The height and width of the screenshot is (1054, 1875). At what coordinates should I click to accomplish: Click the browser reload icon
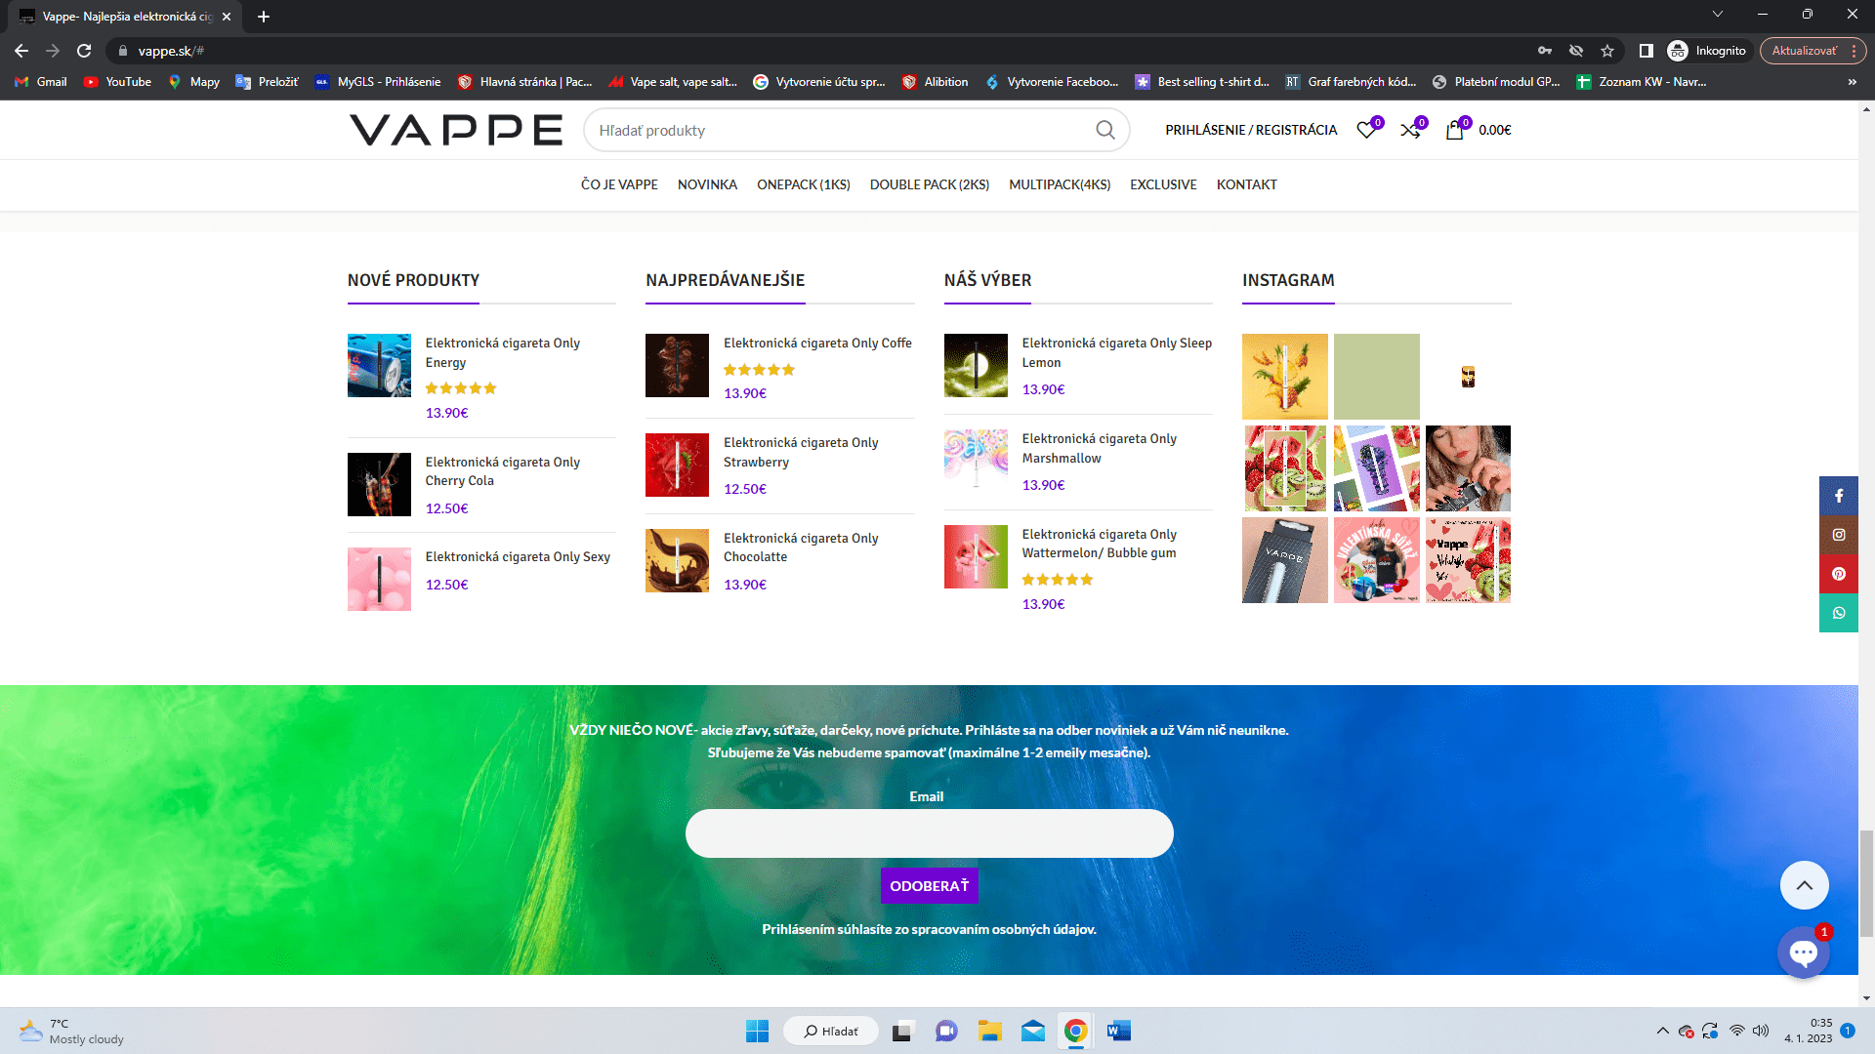[84, 51]
